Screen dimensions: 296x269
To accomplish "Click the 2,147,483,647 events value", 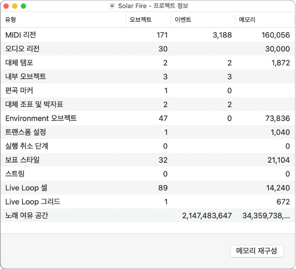I will click(207, 216).
